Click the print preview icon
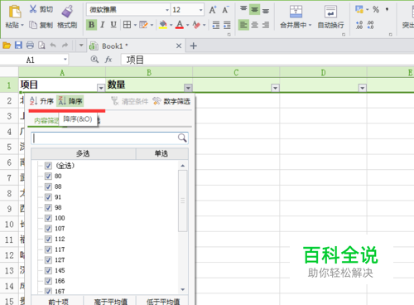Image resolution: width=414 pixels, height=305 pixels. click(41, 46)
